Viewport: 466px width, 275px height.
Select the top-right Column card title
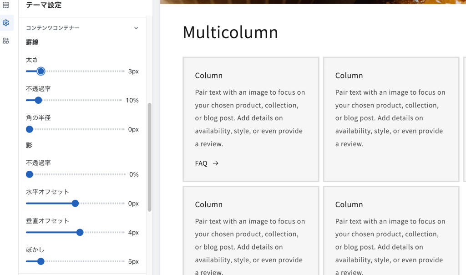pos(349,76)
